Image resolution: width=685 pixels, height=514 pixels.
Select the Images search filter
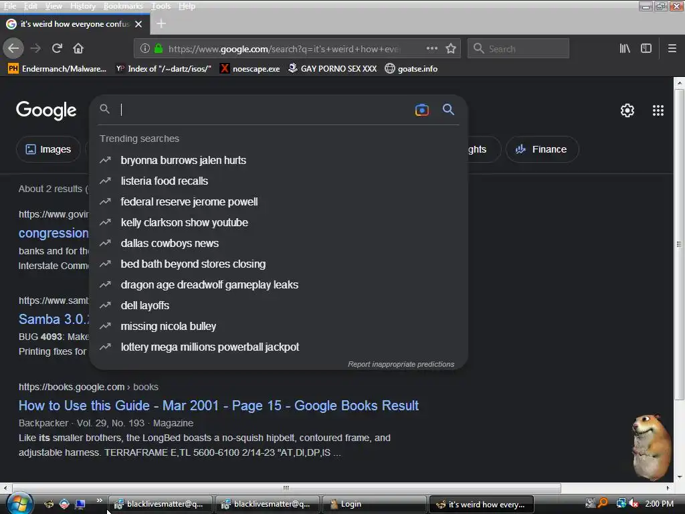coord(48,149)
